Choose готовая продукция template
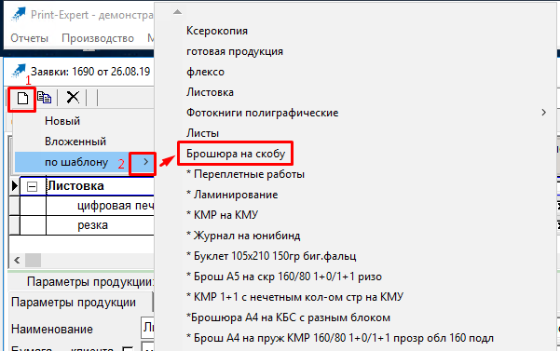This screenshot has width=560, height=351. 234,51
